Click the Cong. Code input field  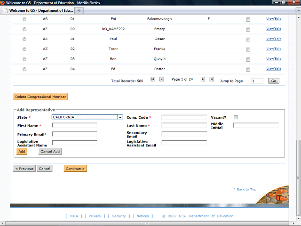click(x=184, y=117)
